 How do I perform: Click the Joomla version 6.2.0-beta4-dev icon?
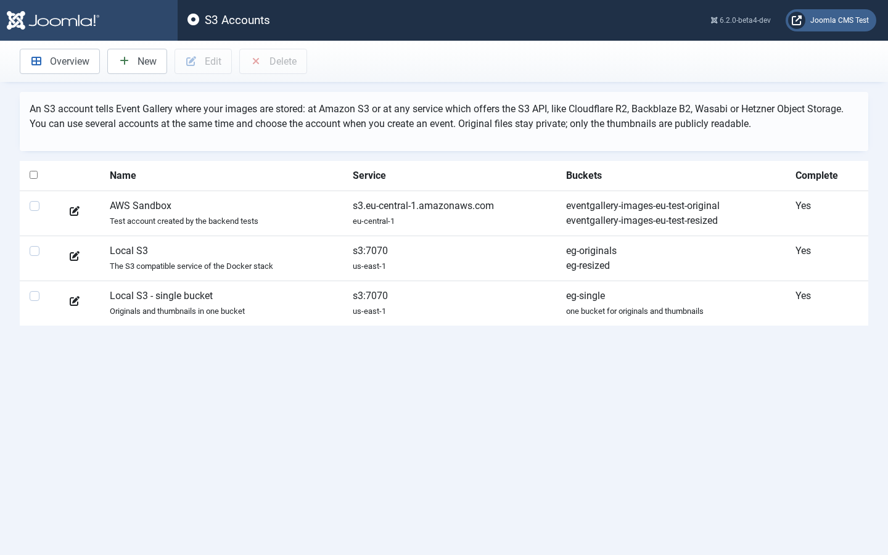(714, 20)
